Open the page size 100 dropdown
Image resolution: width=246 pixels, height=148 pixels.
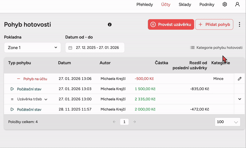[x=228, y=122]
